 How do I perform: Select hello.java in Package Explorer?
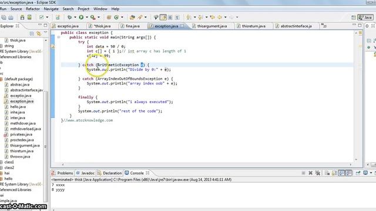[18, 107]
